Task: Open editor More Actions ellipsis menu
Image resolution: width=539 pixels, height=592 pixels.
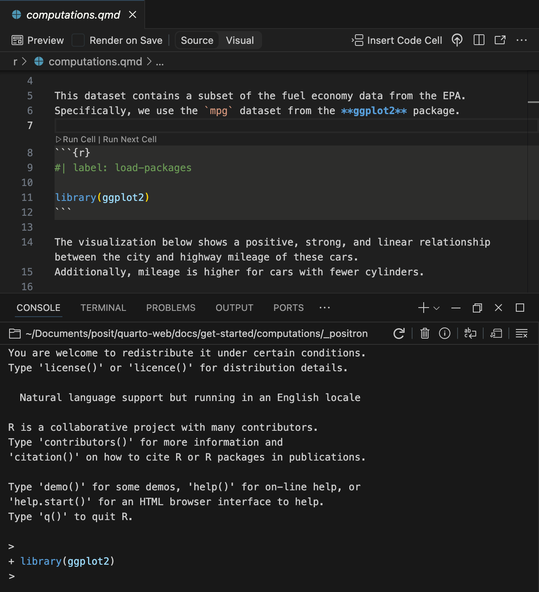Action: pos(522,40)
